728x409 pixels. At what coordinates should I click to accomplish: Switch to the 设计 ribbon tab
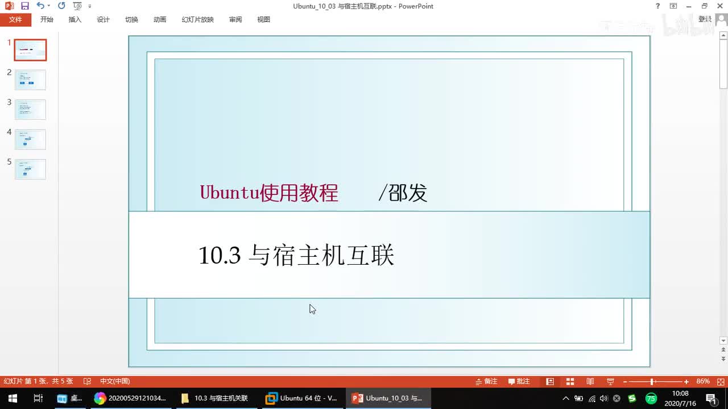[x=103, y=19]
